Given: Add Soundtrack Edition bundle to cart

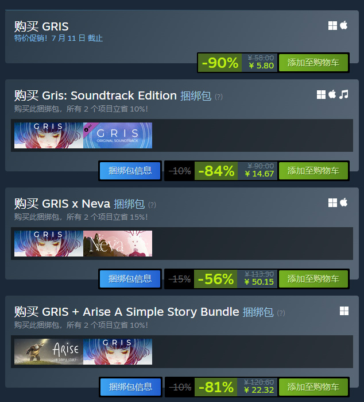Looking at the screenshot, I should 313,171.
